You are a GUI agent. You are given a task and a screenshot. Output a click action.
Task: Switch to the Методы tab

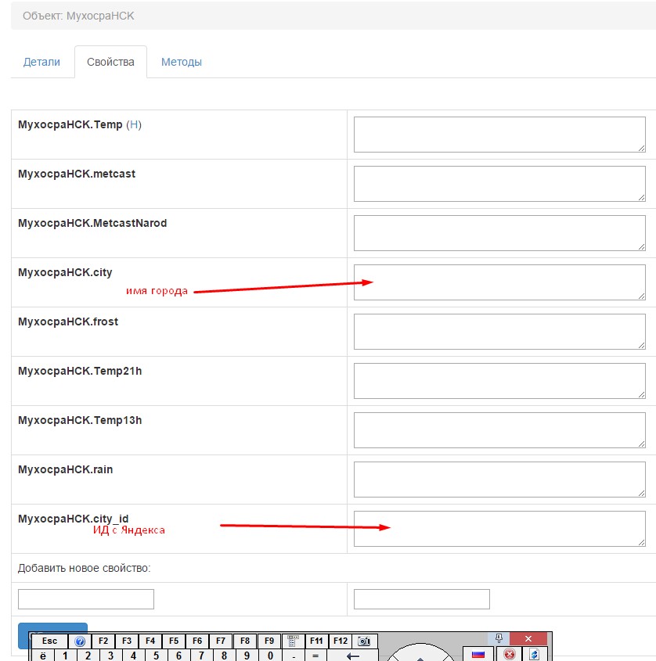[182, 62]
